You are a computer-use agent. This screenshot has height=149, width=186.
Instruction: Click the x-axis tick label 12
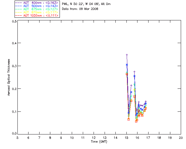(94, 138)
